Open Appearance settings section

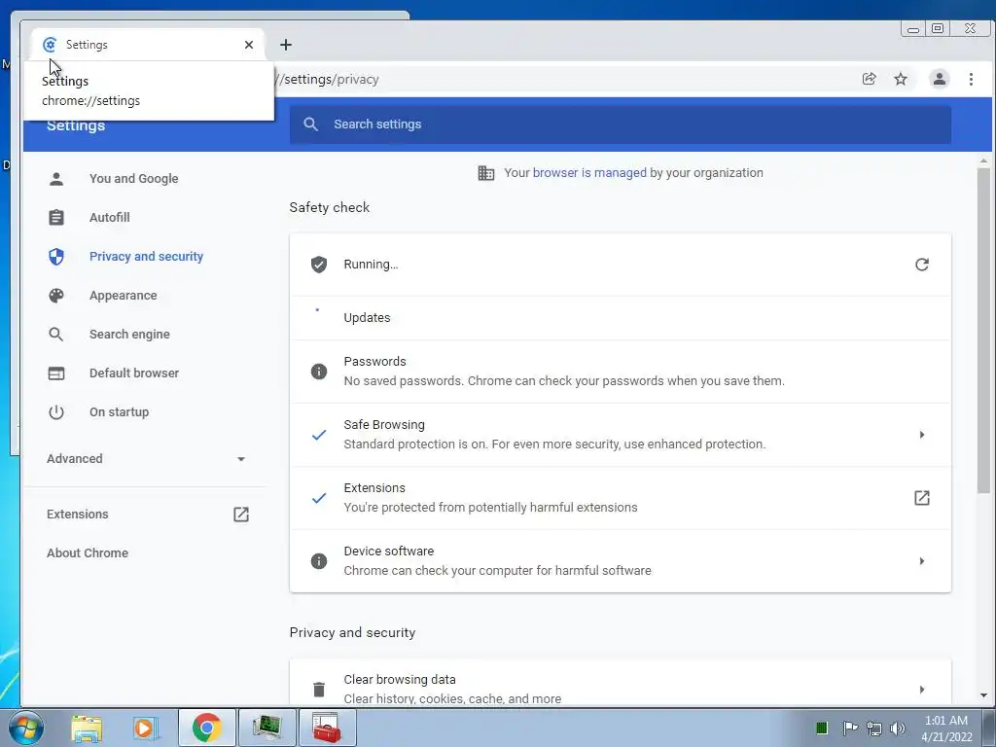(x=124, y=296)
